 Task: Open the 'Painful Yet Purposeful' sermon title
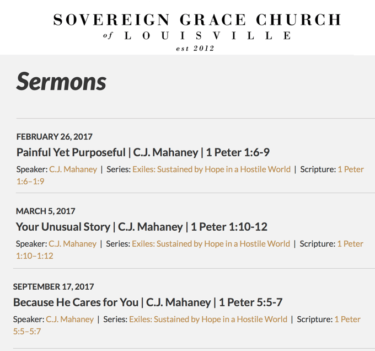click(x=143, y=152)
